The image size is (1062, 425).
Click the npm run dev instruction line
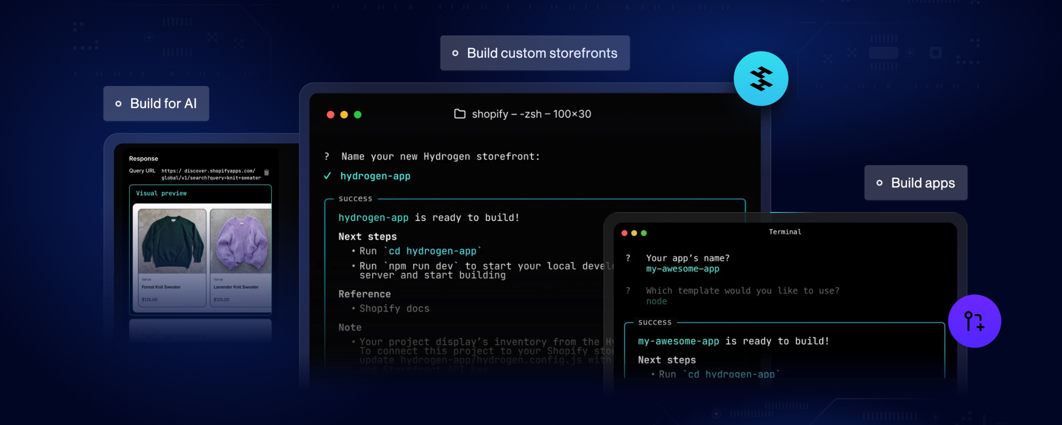pos(487,271)
